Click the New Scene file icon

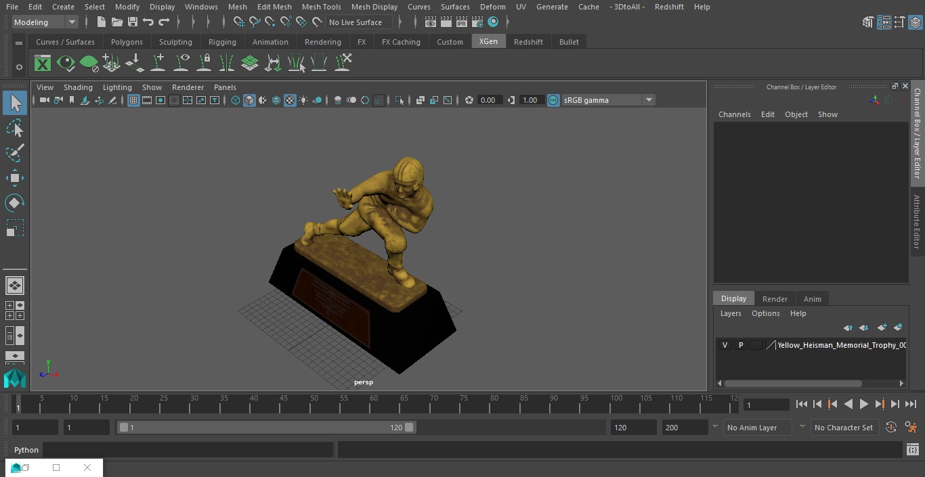pos(101,22)
